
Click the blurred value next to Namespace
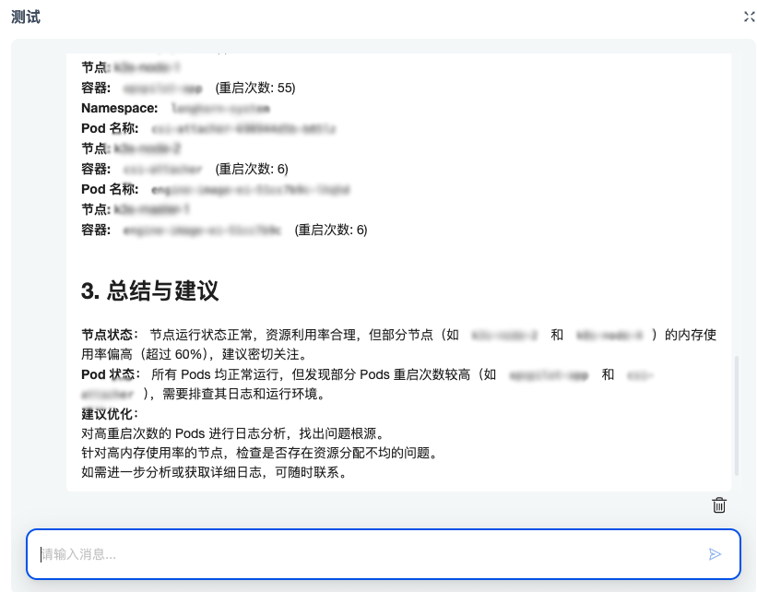tap(220, 109)
